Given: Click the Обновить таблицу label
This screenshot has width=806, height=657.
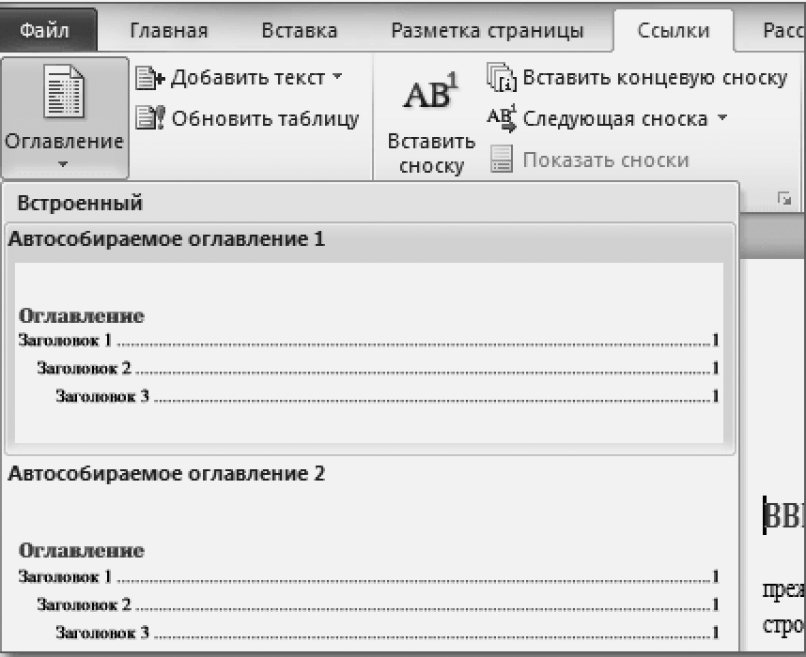Looking at the screenshot, I should [x=266, y=119].
